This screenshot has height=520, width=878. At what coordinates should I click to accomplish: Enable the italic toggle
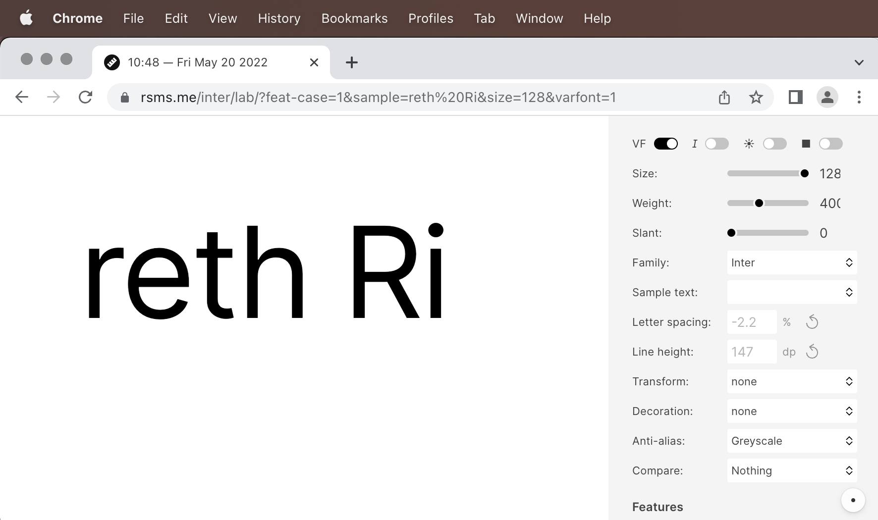[717, 144]
